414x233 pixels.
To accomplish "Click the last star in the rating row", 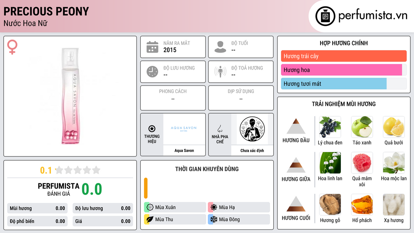I will tap(96, 170).
